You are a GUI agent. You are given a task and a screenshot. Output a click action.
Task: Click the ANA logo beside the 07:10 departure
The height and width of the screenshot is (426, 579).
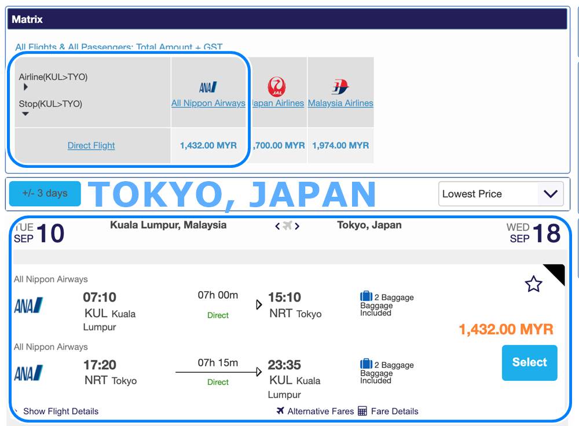28,305
